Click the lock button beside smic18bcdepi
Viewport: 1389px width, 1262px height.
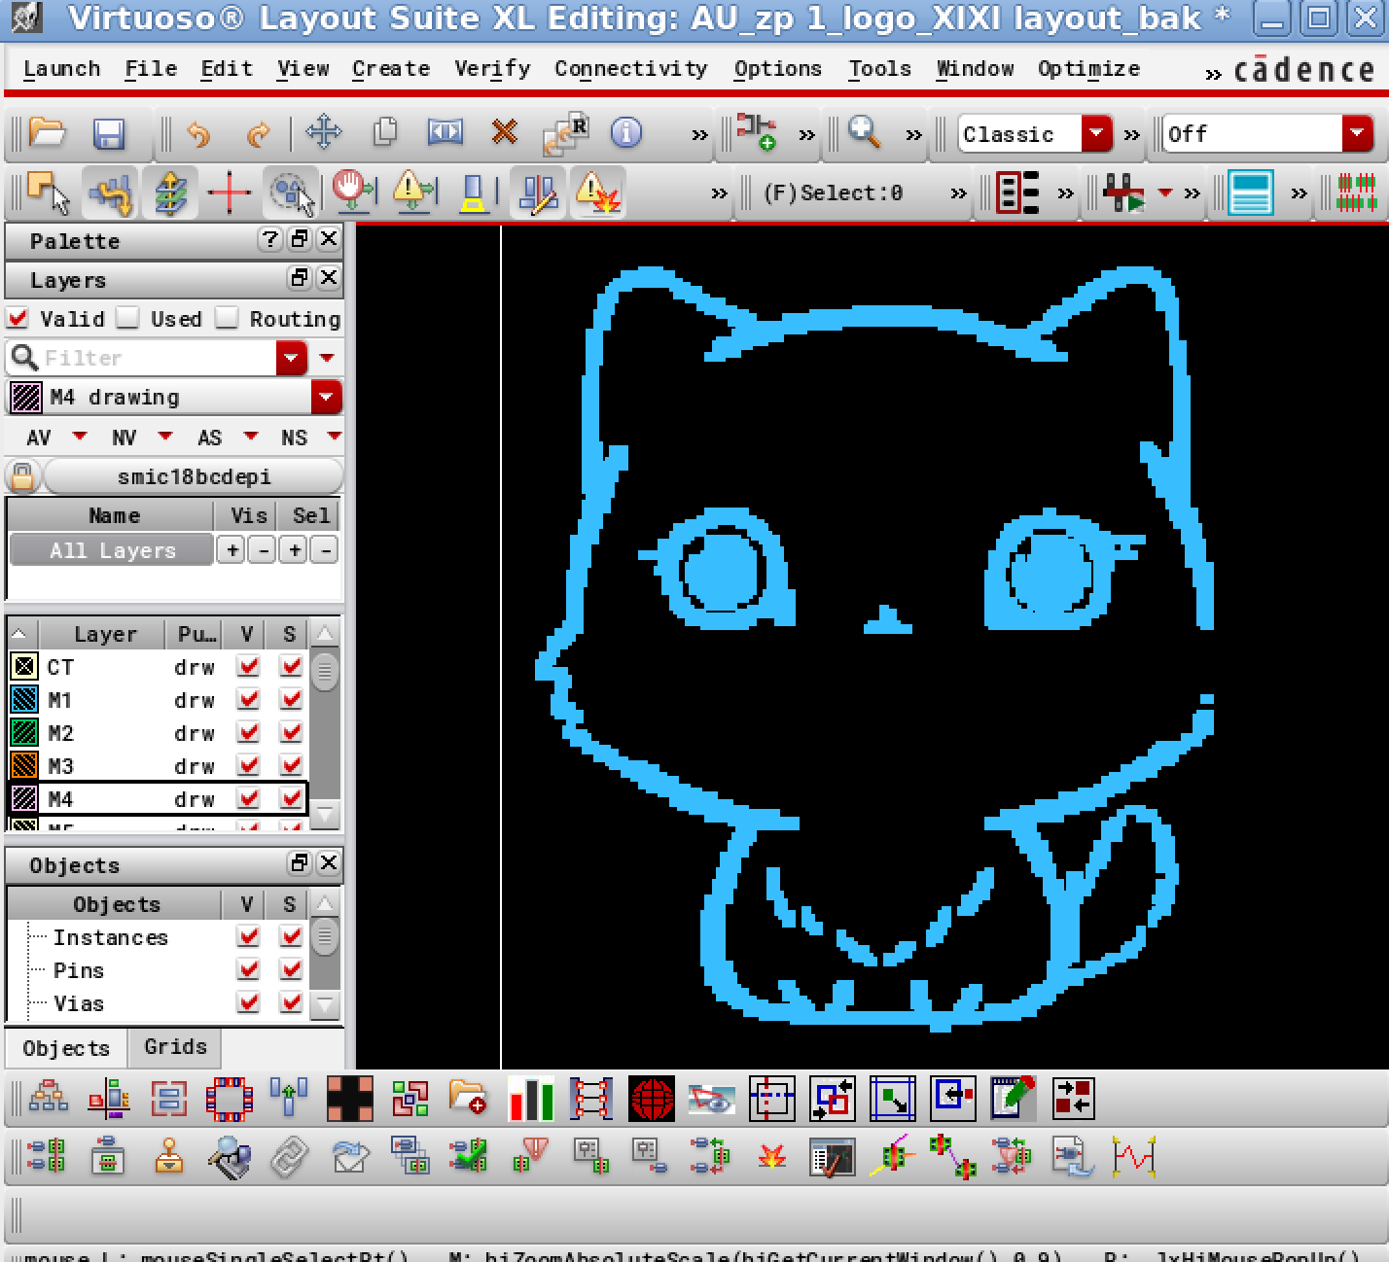[22, 476]
